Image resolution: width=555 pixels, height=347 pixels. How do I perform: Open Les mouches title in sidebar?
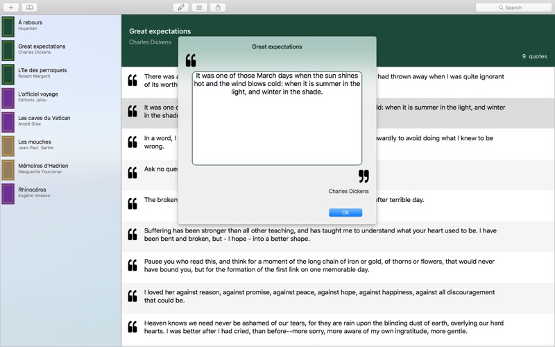click(34, 142)
